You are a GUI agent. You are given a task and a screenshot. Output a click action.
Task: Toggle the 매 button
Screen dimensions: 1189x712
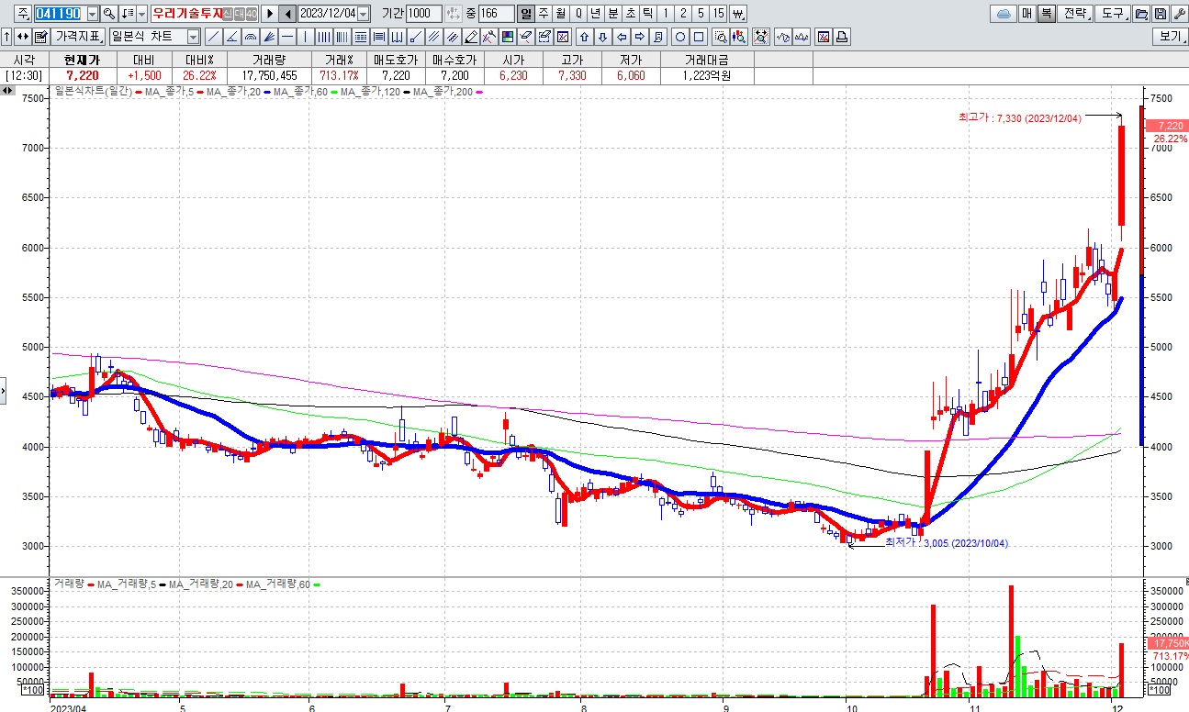pos(1026,14)
